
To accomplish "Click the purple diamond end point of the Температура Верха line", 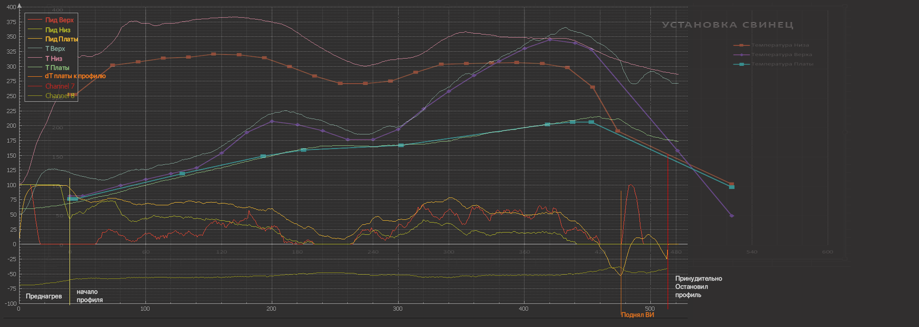I will [x=731, y=216].
